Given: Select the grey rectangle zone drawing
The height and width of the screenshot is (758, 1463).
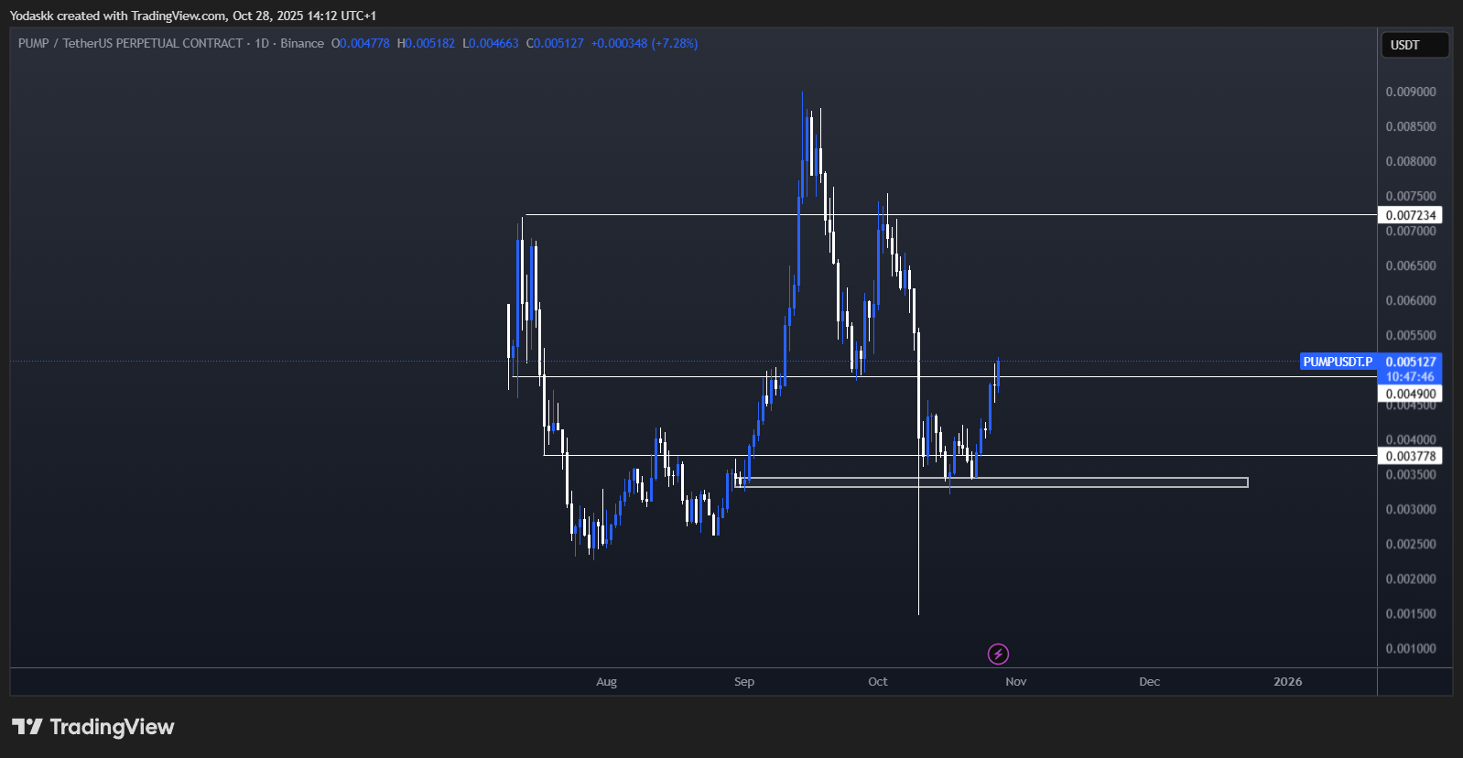Looking at the screenshot, I should [x=992, y=482].
